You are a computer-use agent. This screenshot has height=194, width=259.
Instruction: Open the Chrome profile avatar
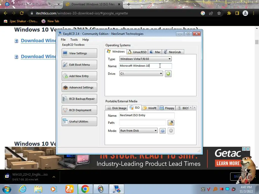click(x=245, y=13)
